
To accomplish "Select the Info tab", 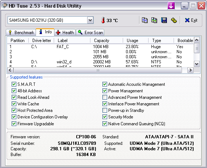I will pos(45,32).
